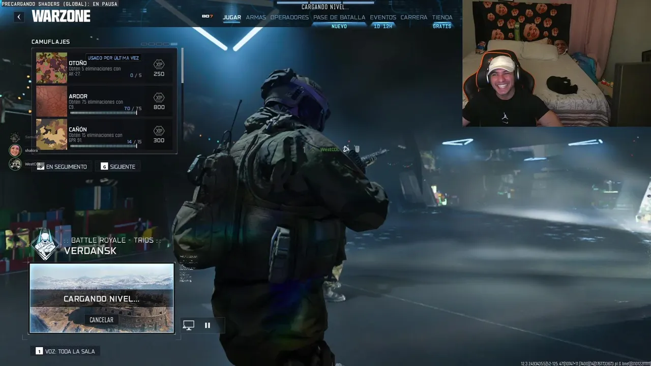Click the Ardor camo progress bar

[103, 113]
